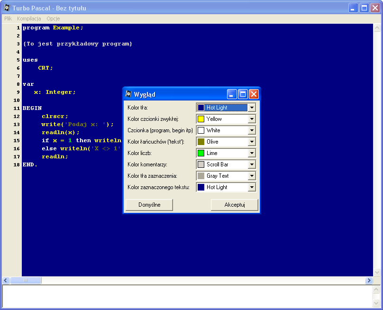Image resolution: width=383 pixels, height=310 pixels.
Task: Expand the Kolor liczb dropdown arrow
Action: (x=252, y=153)
